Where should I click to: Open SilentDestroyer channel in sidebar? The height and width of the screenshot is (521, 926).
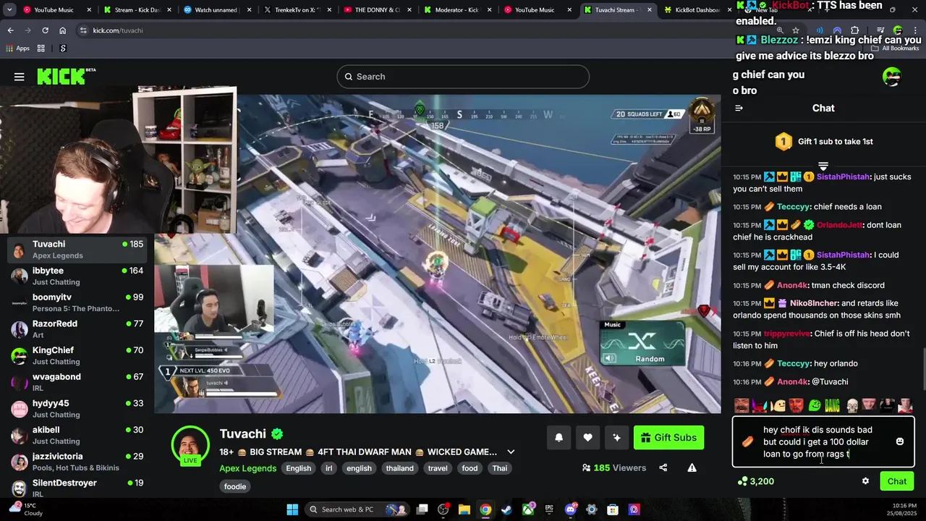[76, 488]
